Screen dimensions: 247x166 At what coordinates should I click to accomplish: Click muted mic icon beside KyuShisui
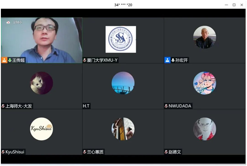[x=3, y=152]
